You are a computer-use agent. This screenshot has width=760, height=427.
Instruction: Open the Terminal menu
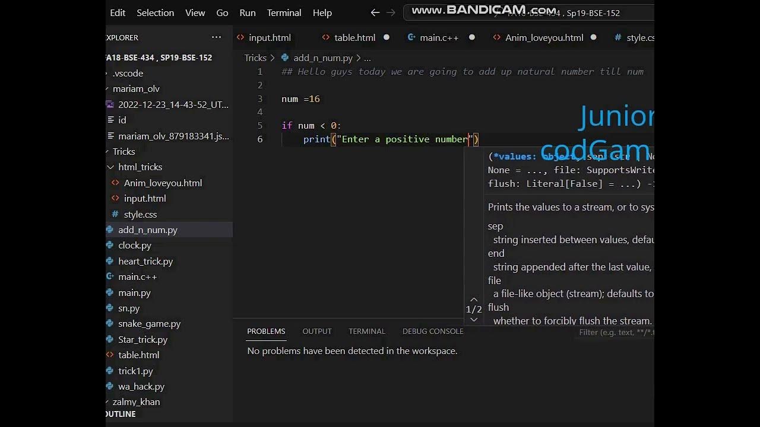[x=284, y=12]
